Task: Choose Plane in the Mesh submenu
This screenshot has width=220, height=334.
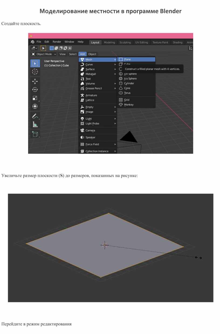Action: (136, 59)
